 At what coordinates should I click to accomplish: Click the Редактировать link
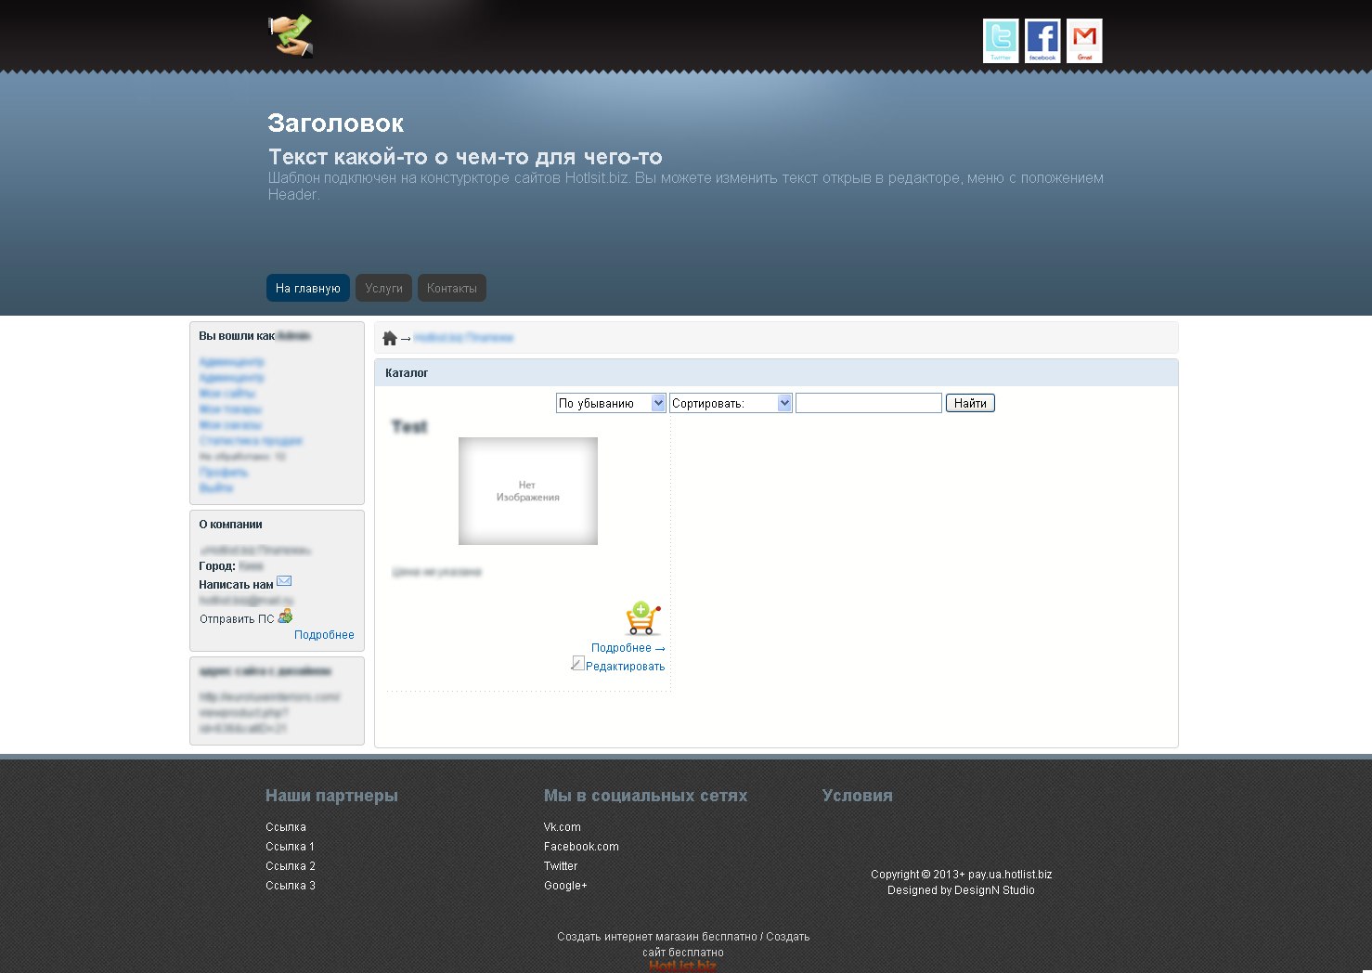click(x=625, y=667)
